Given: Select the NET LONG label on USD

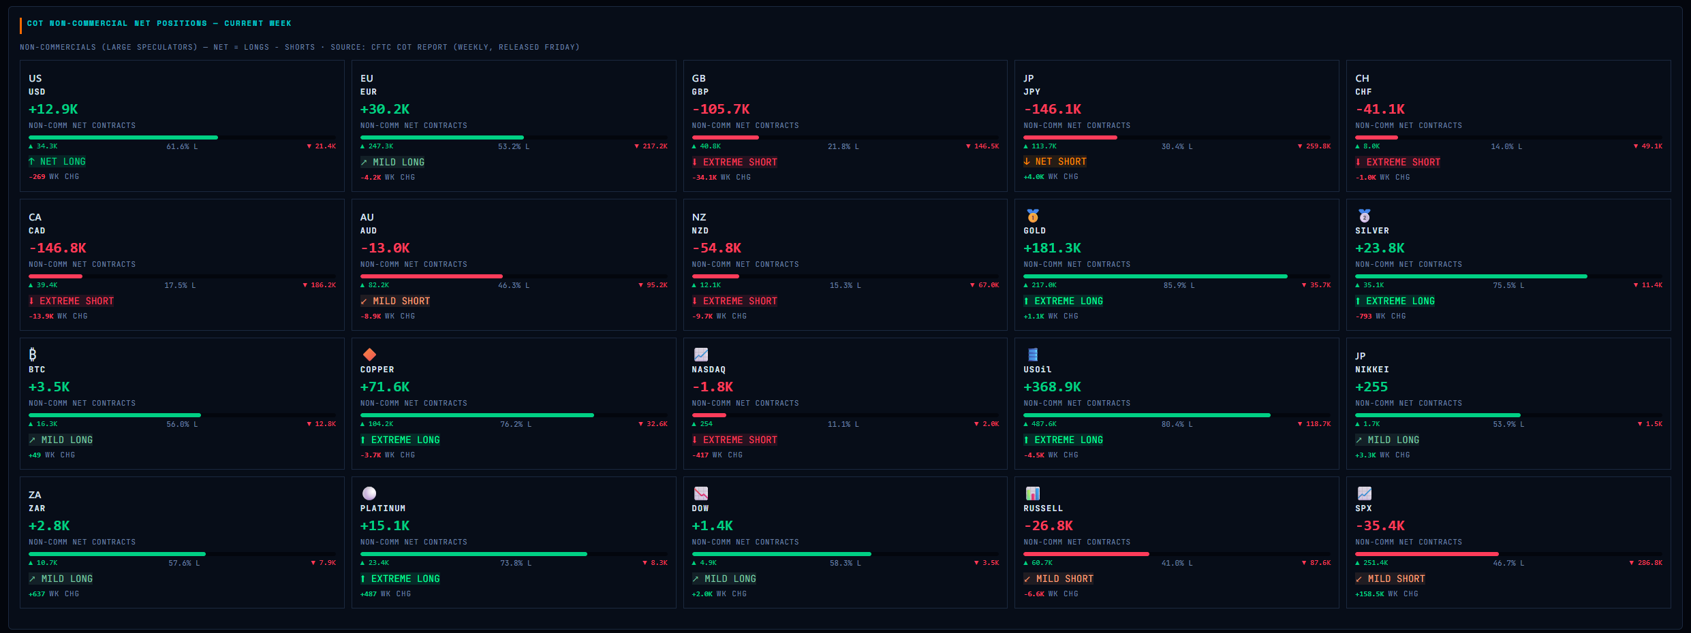Looking at the screenshot, I should (x=57, y=161).
